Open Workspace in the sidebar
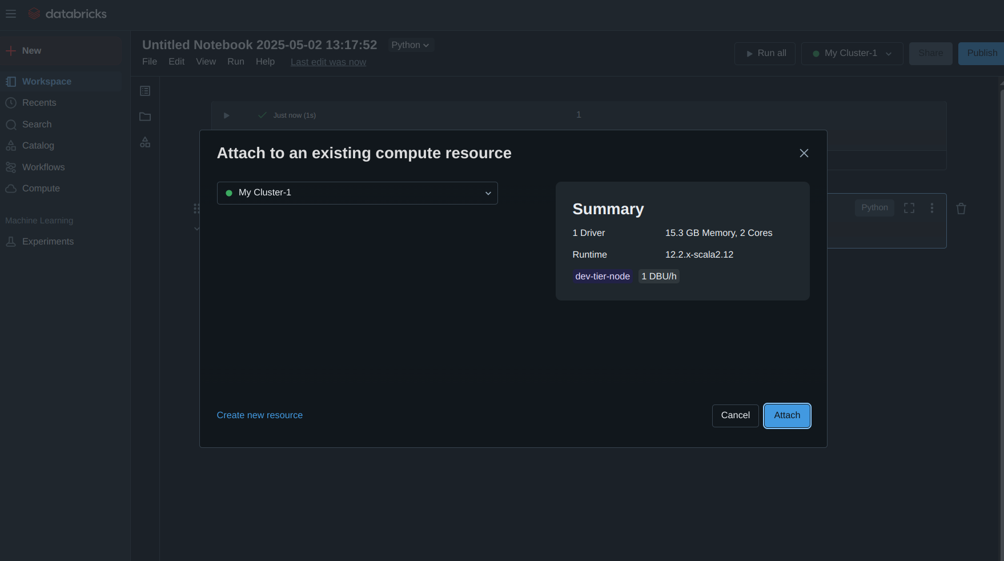 coord(61,82)
